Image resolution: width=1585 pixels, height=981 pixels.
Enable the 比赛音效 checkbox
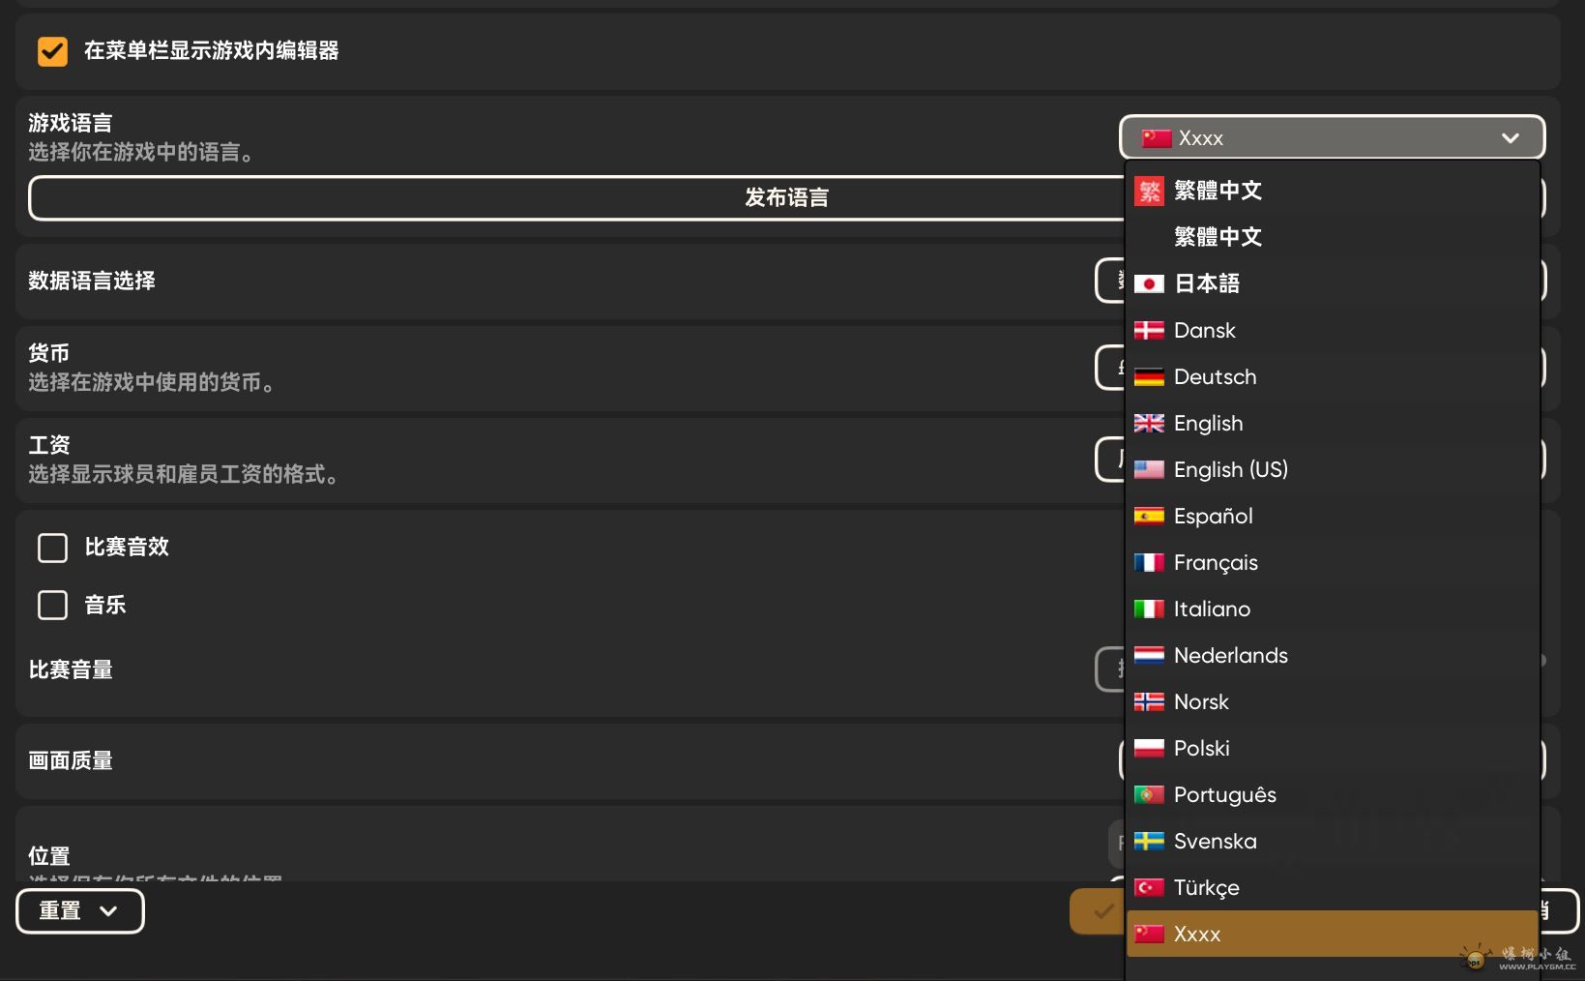pos(52,548)
